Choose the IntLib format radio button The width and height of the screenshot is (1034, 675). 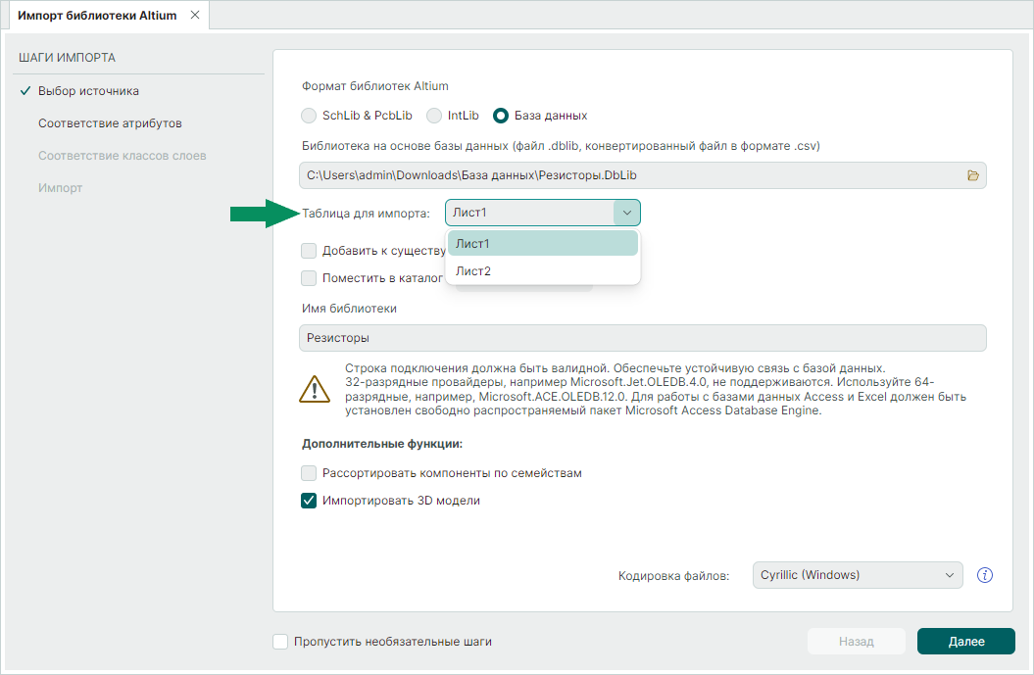click(x=434, y=116)
